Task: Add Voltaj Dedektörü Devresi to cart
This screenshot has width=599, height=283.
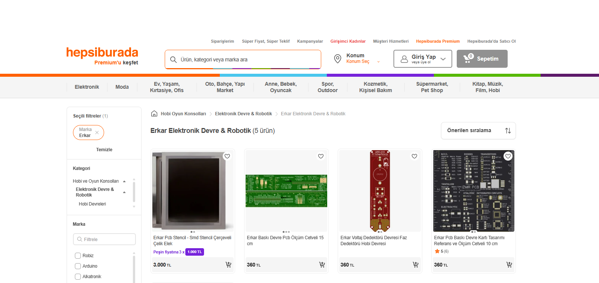Action: pyautogui.click(x=416, y=265)
